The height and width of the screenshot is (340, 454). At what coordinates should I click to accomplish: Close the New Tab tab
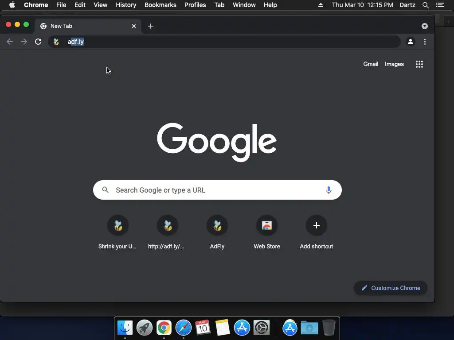pos(134,26)
